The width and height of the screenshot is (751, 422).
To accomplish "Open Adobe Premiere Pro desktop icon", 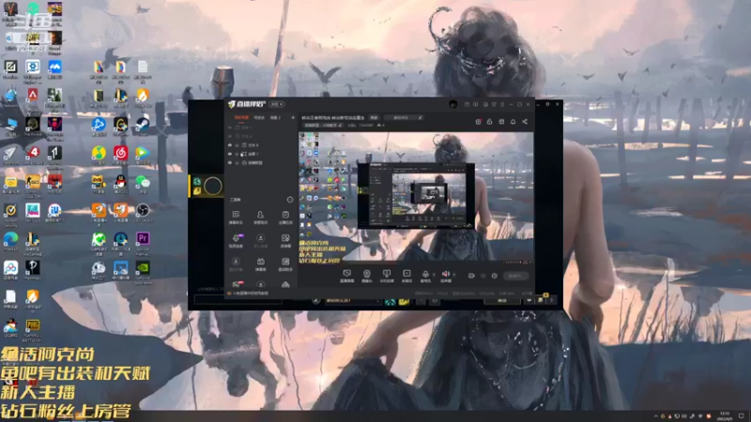I will 143,239.
